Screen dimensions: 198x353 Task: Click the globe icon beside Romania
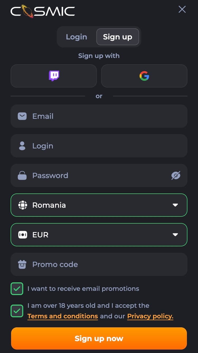23,205
